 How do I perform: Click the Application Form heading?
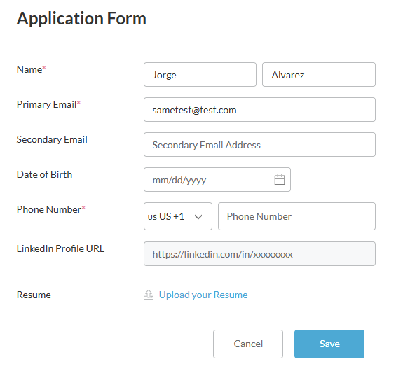pos(81,19)
